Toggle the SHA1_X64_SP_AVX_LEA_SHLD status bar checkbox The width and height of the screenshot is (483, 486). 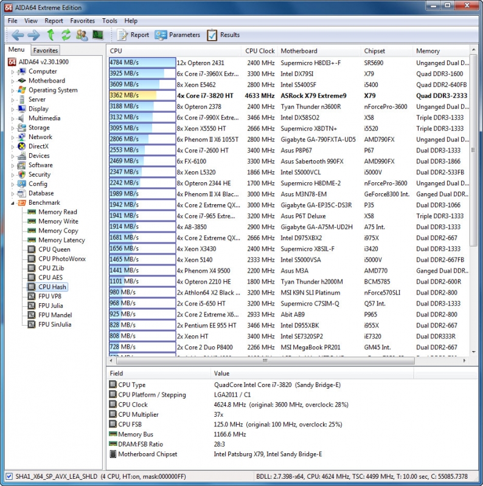(9, 476)
